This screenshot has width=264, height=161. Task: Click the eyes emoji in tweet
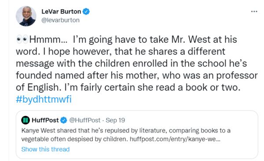click(22, 39)
